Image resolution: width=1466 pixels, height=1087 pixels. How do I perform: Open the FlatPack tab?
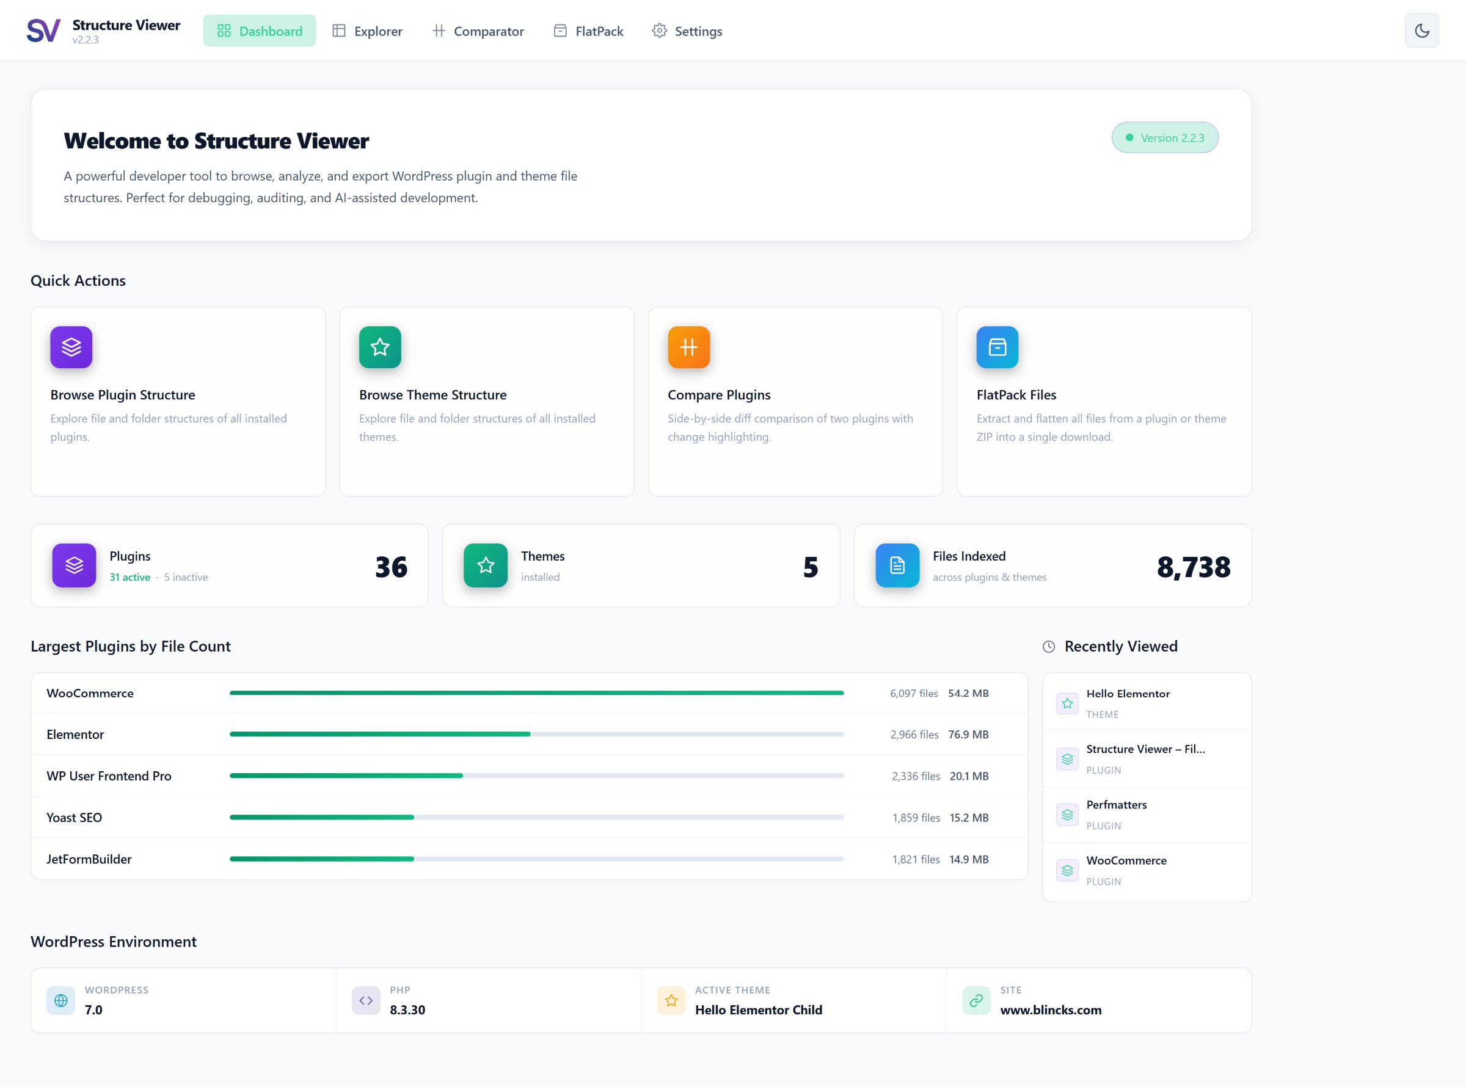(x=589, y=31)
